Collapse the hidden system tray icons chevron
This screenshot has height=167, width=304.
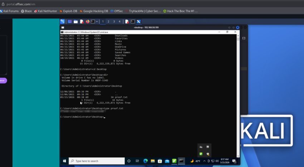[204, 161]
